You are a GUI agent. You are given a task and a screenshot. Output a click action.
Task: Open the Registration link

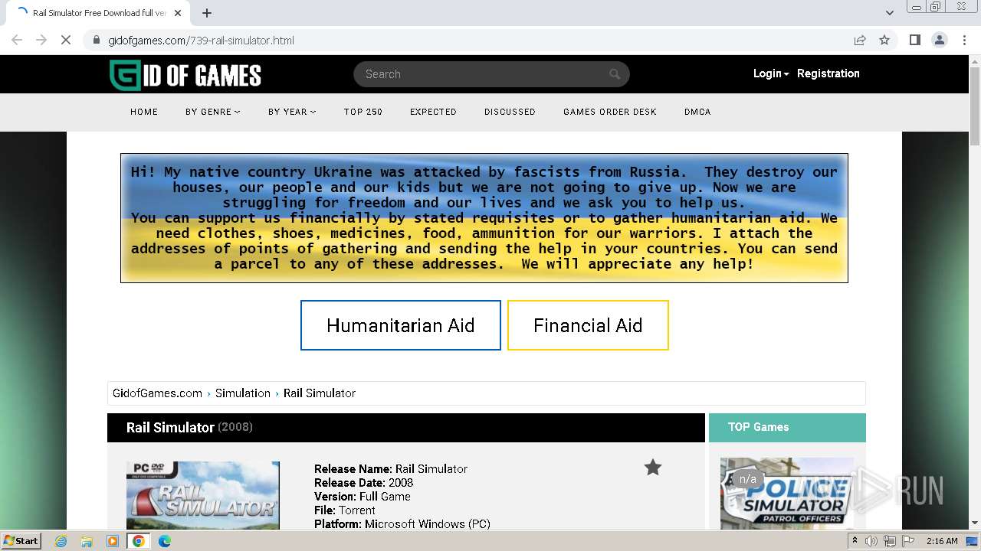(828, 73)
